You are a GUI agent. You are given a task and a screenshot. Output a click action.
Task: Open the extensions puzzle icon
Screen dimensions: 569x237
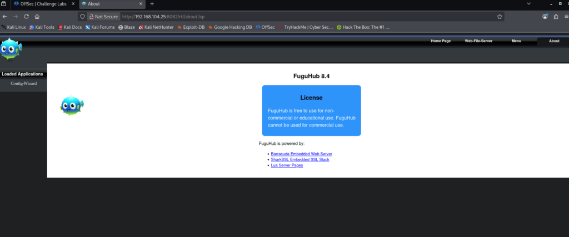point(555,17)
